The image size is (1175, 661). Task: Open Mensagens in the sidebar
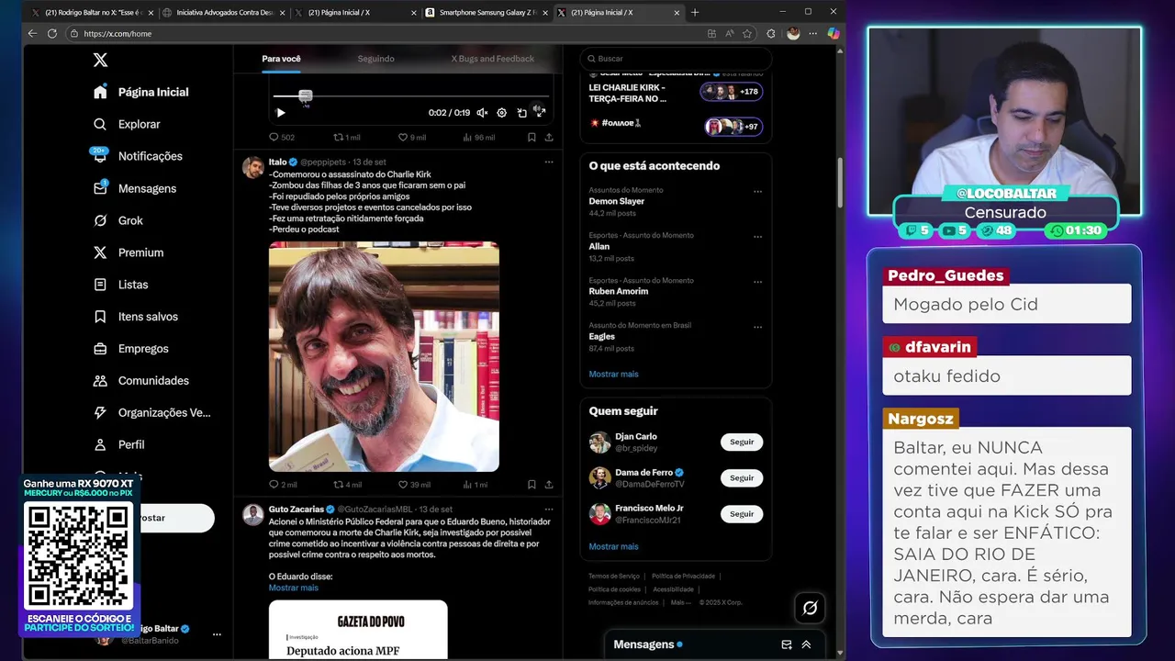pyautogui.click(x=135, y=188)
